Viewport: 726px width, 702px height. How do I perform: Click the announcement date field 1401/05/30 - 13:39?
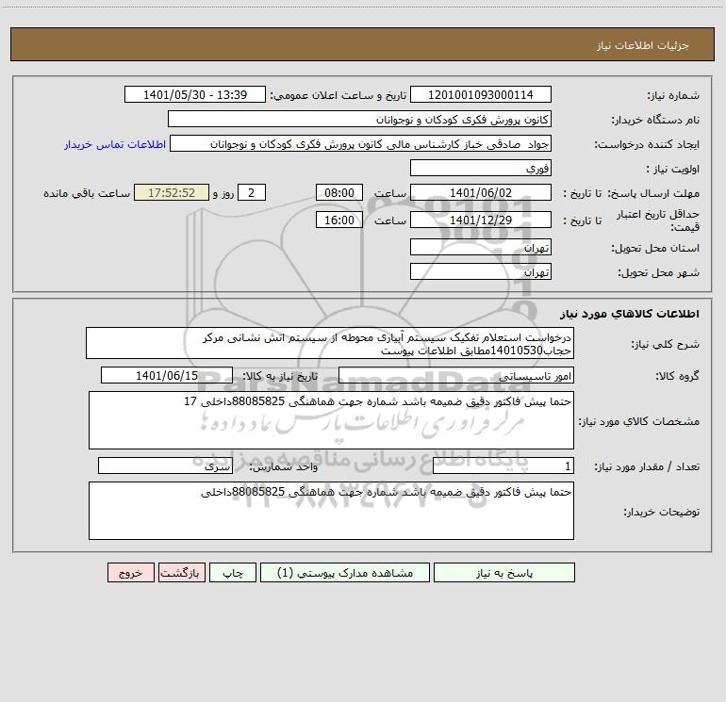195,94
